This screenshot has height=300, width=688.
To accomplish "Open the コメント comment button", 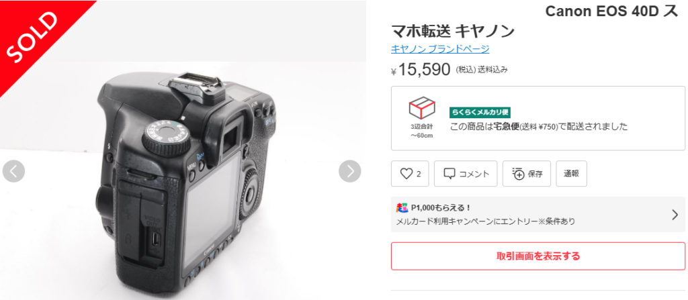I will (x=466, y=174).
